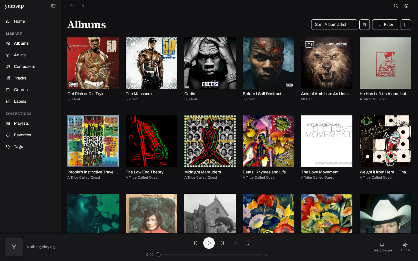Open Beats, Rhymes and Life cover
The image size is (418, 261).
coord(268,141)
